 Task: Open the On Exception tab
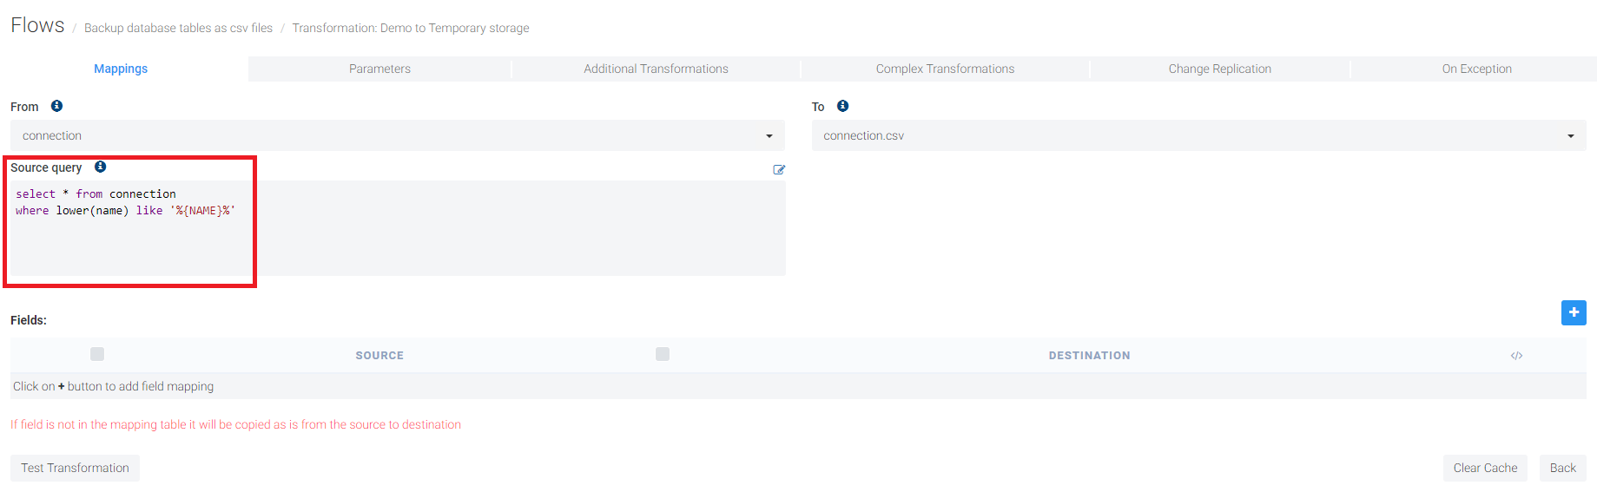pos(1476,69)
